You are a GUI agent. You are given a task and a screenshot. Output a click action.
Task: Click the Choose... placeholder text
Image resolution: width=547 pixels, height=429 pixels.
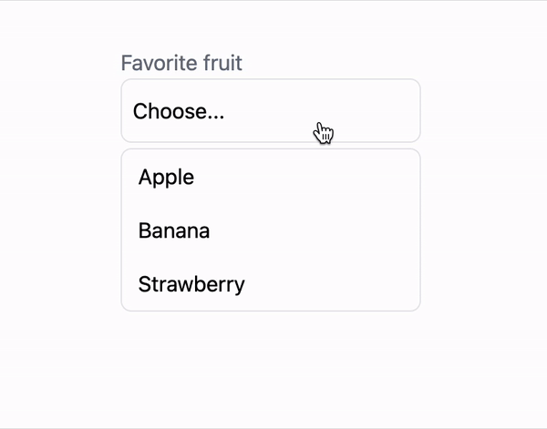point(179,111)
